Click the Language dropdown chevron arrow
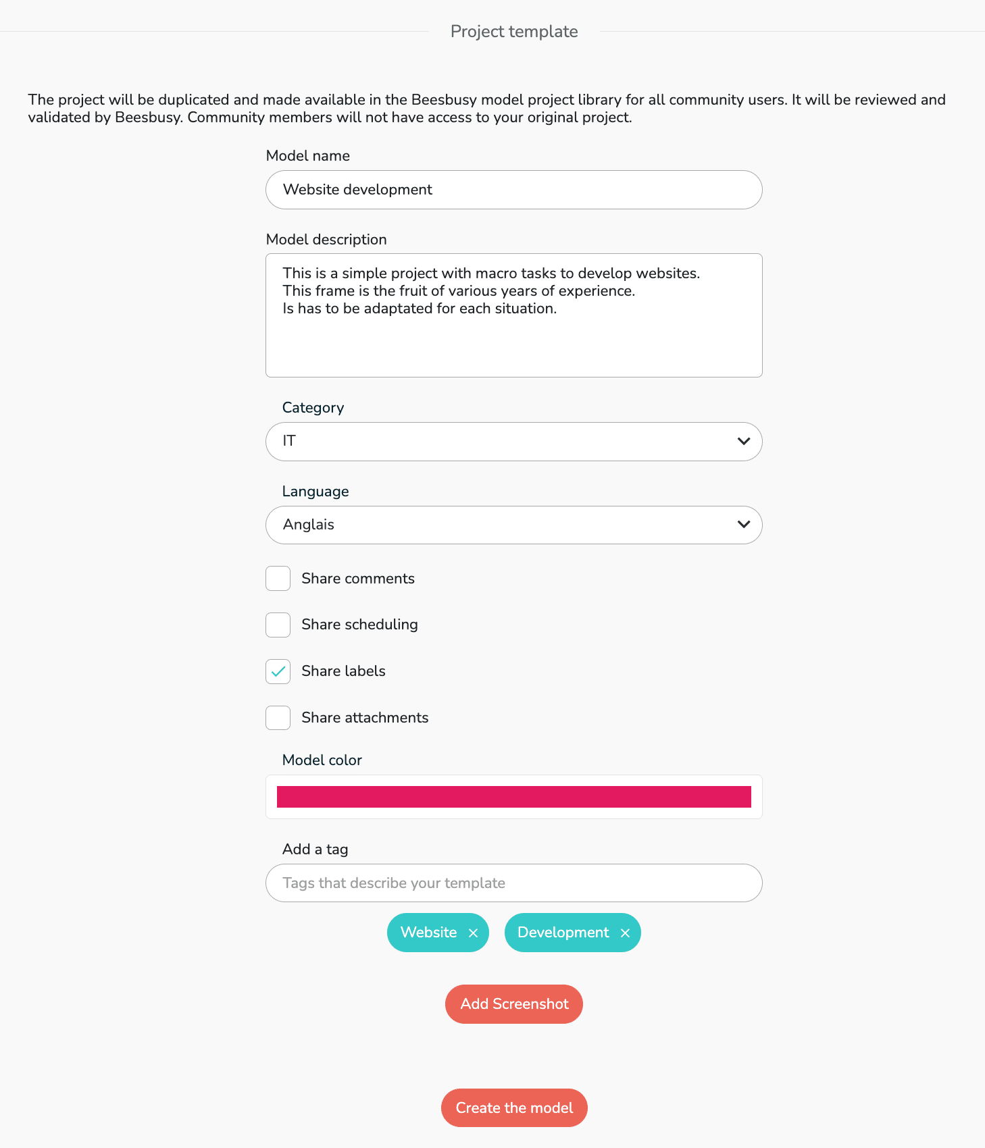The height and width of the screenshot is (1148, 985). [x=744, y=525]
